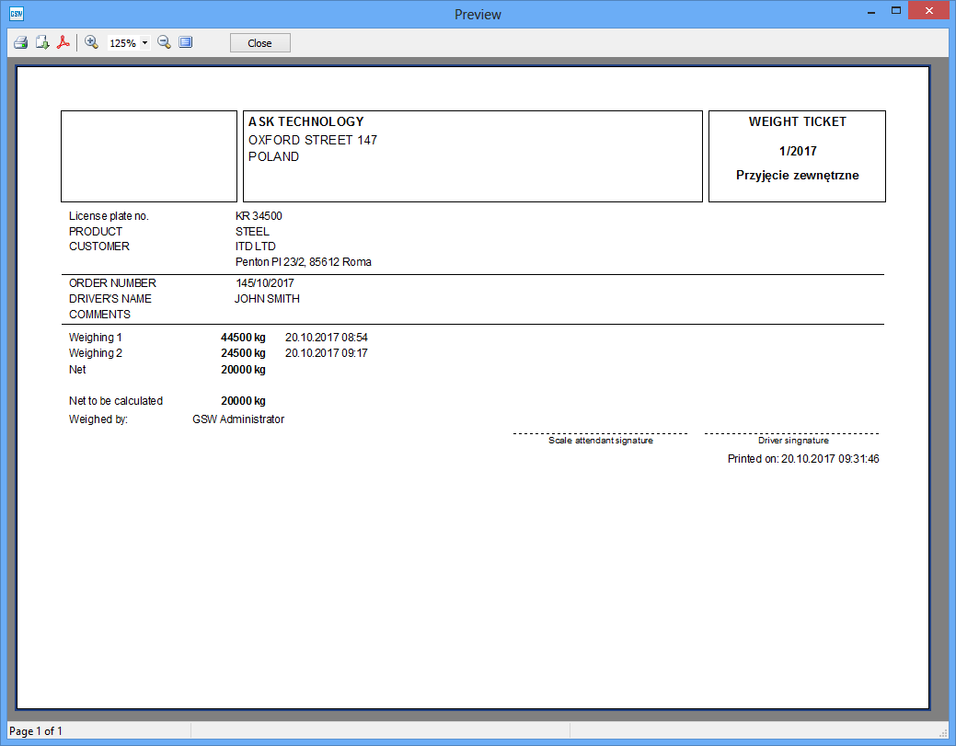Click the Scale attendant signature line
Image resolution: width=956 pixels, height=746 pixels.
tap(600, 435)
